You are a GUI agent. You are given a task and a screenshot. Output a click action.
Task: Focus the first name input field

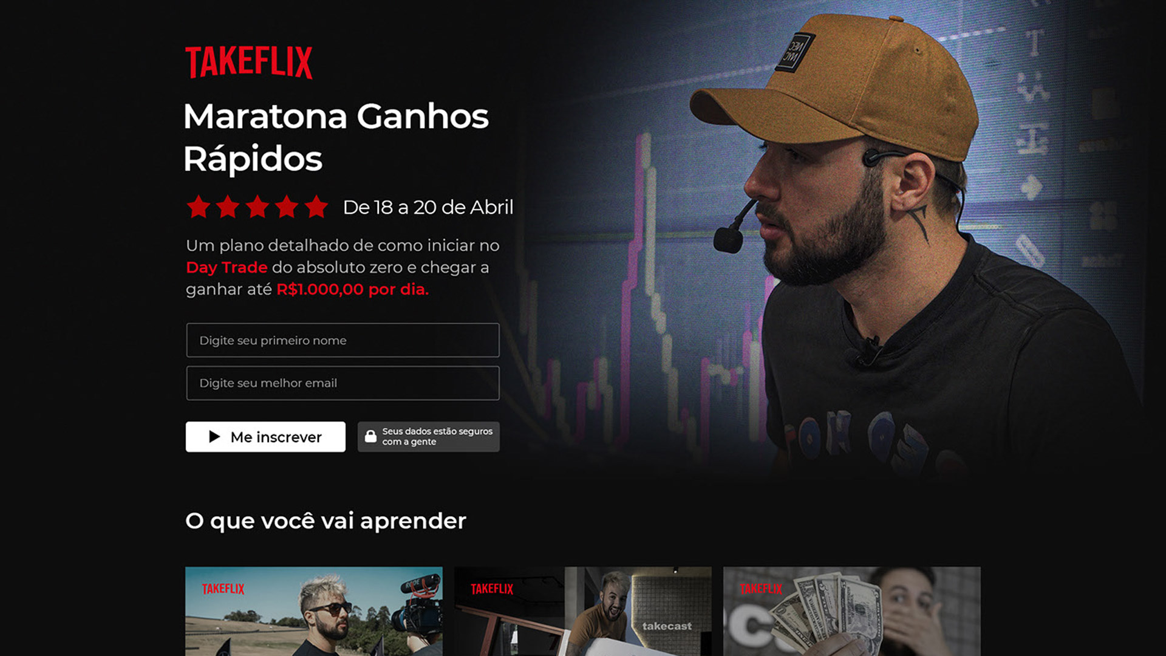click(343, 340)
